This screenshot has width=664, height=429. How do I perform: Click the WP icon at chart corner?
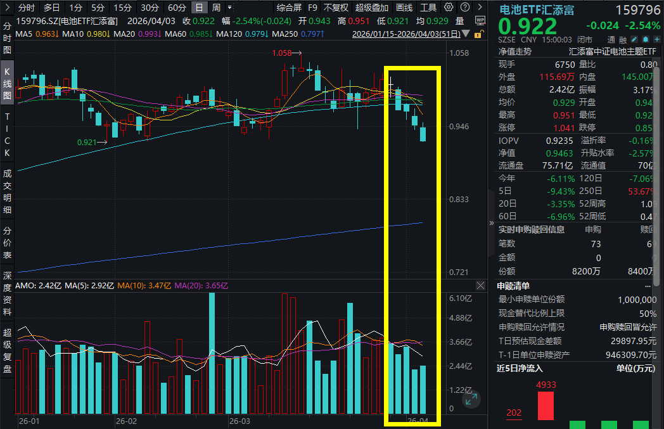point(480,20)
